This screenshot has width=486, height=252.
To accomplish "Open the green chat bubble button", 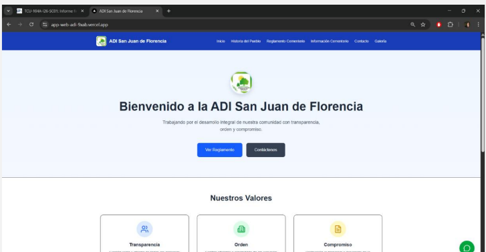I will (x=467, y=247).
